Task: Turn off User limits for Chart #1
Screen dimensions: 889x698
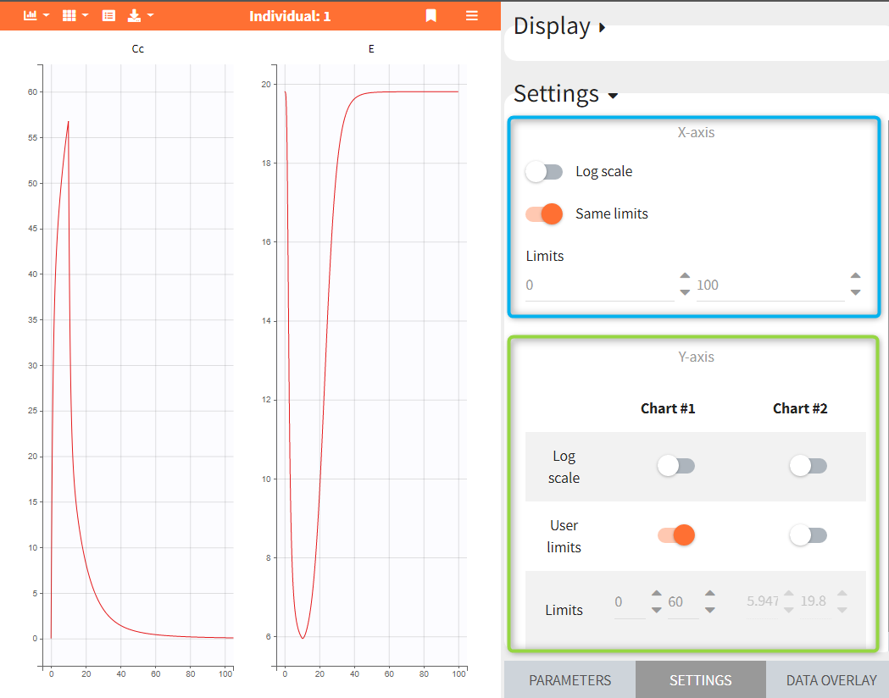Action: (676, 535)
